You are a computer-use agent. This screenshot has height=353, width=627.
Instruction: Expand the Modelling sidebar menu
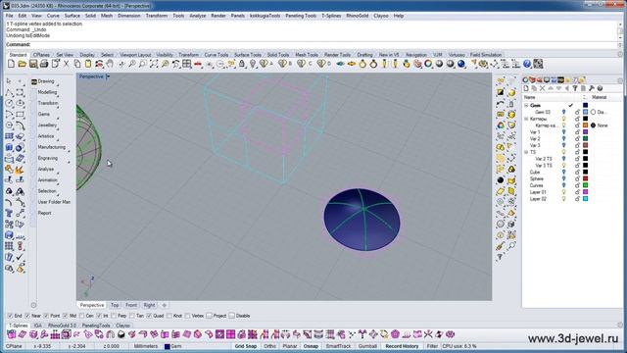(47, 92)
